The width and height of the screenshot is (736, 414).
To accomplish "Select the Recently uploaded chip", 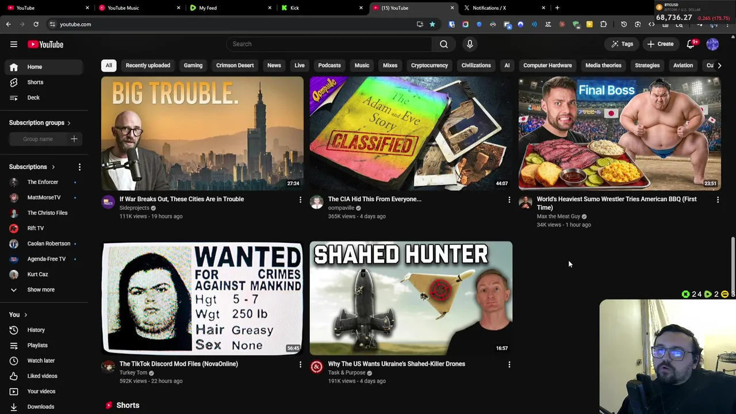I will pos(148,66).
